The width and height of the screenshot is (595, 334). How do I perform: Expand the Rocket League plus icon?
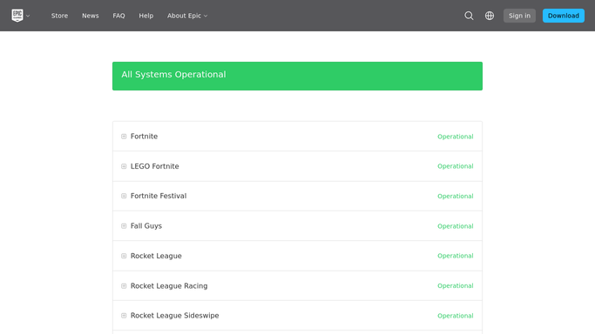124,256
